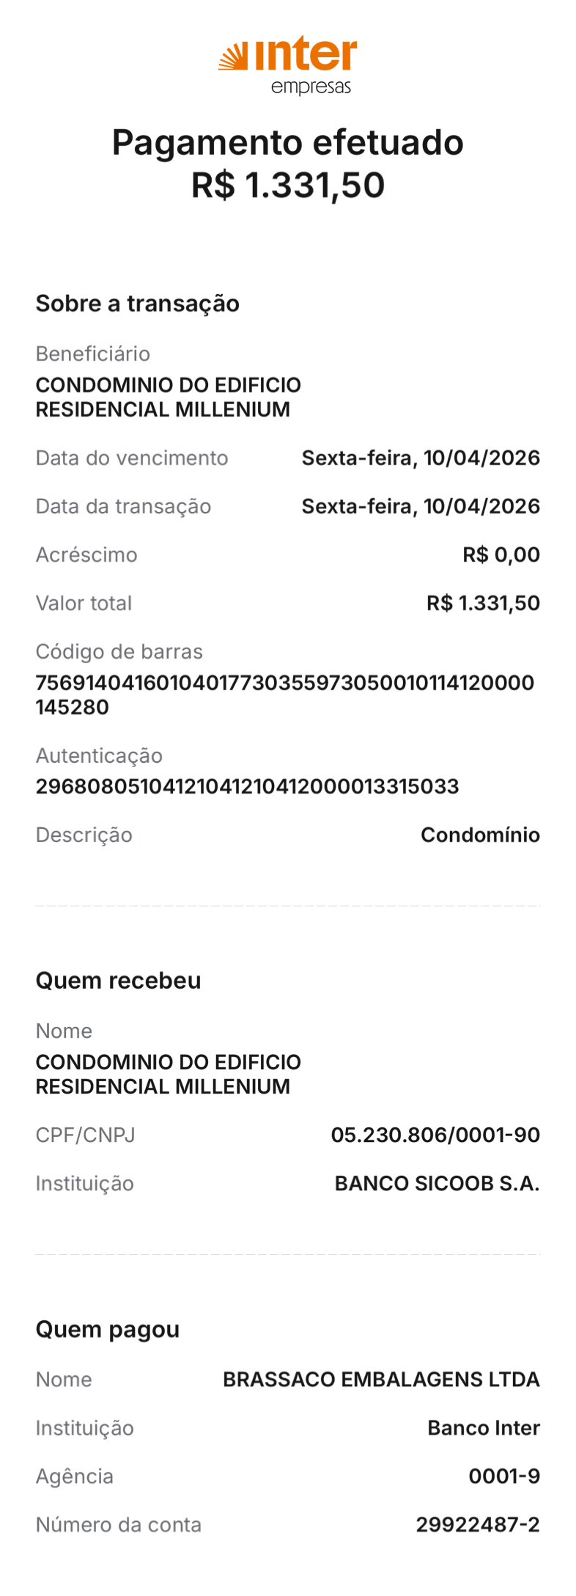Image resolution: width=576 pixels, height=1596 pixels.
Task: Click the Valor total amount value
Action: (x=483, y=604)
